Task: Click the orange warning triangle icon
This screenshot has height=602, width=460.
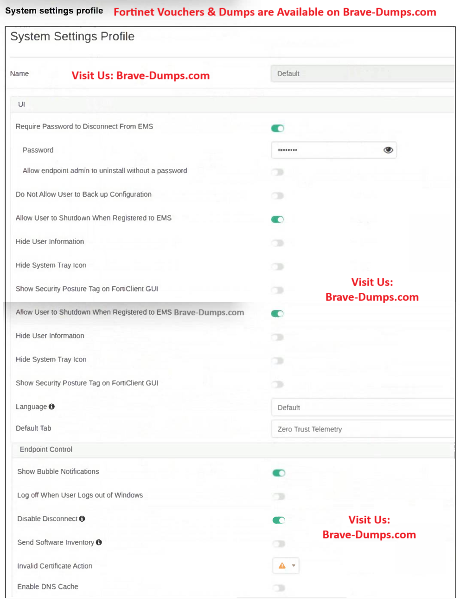Action: point(282,566)
